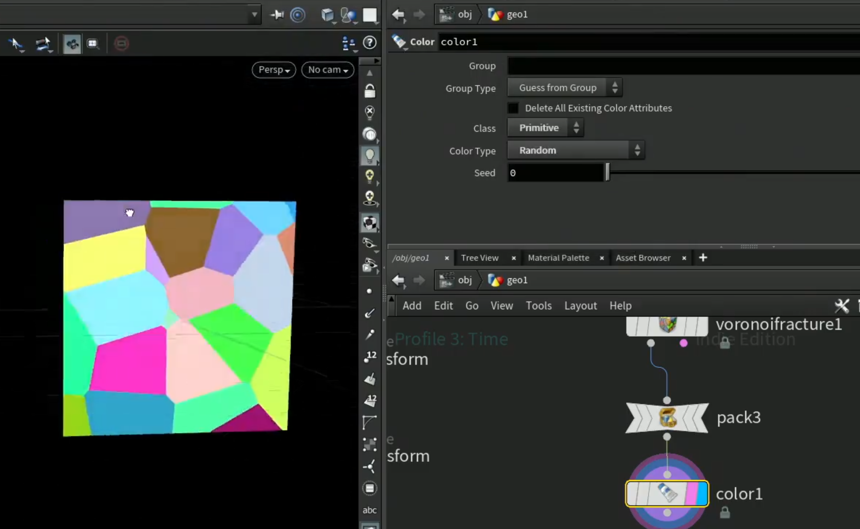Select the arrow select tool

16,44
